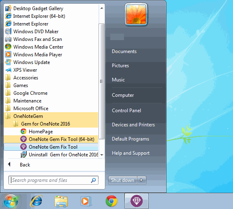Open Google Chrome from the taskbar

[x=111, y=201]
